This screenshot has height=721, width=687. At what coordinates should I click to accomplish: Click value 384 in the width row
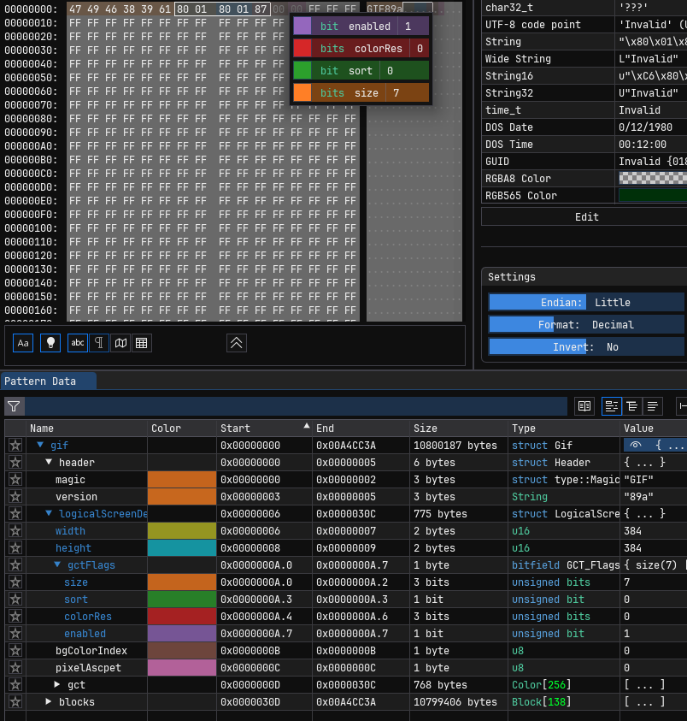pyautogui.click(x=633, y=530)
